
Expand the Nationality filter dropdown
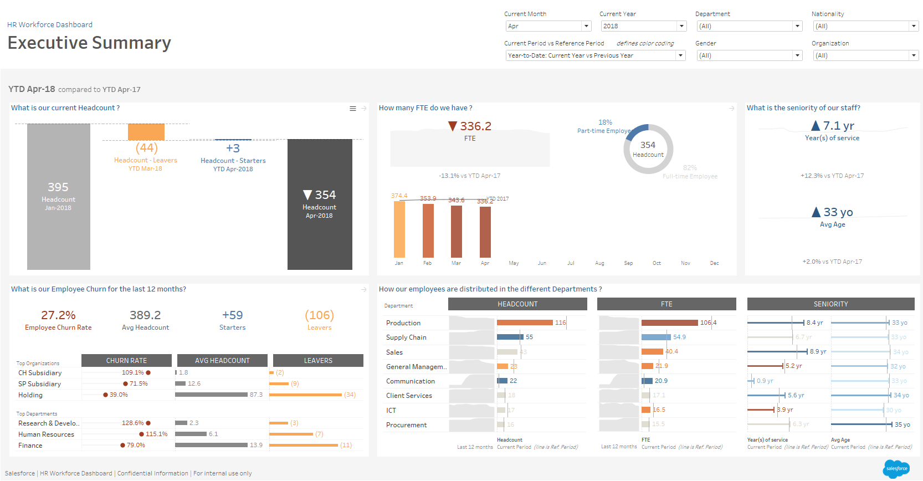coord(914,26)
